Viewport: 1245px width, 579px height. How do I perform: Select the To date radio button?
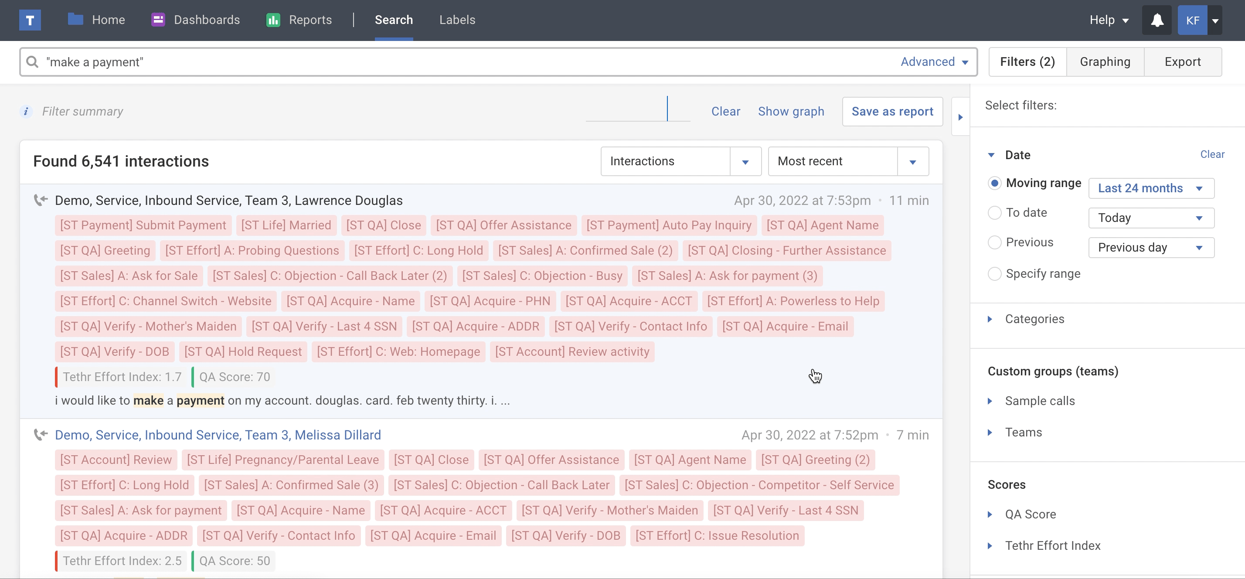pos(994,213)
